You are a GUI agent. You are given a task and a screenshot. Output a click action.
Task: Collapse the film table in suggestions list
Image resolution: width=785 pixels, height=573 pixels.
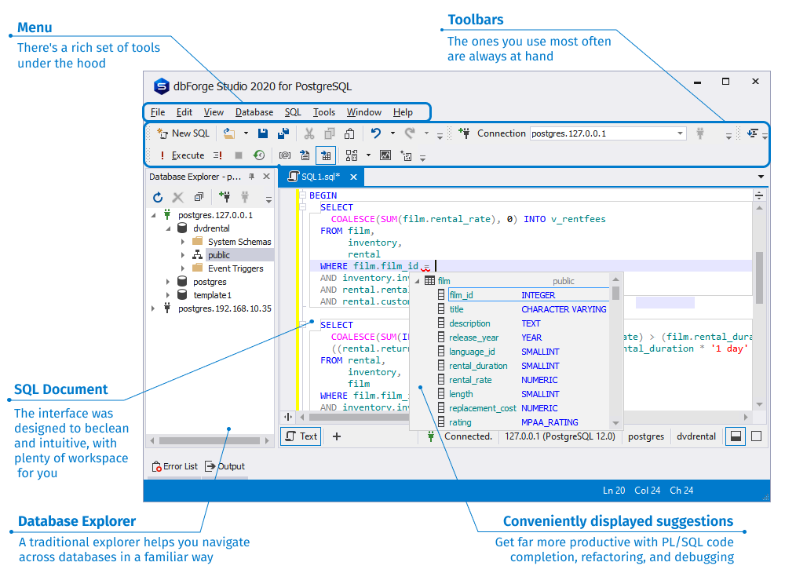[x=417, y=281]
